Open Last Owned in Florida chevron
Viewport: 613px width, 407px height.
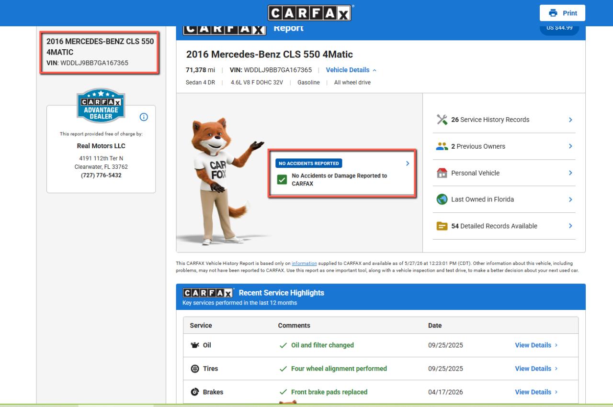[x=570, y=199]
